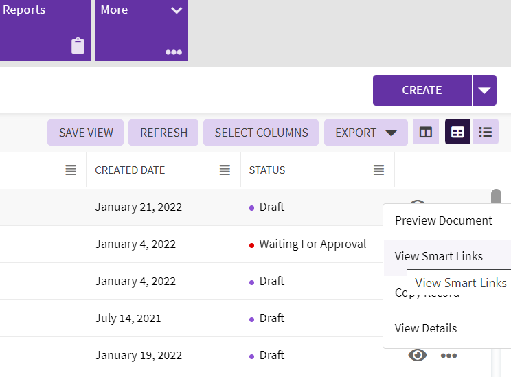511x377 pixels.
Task: Click the column menu icon left of Created Date
Action: (71, 170)
